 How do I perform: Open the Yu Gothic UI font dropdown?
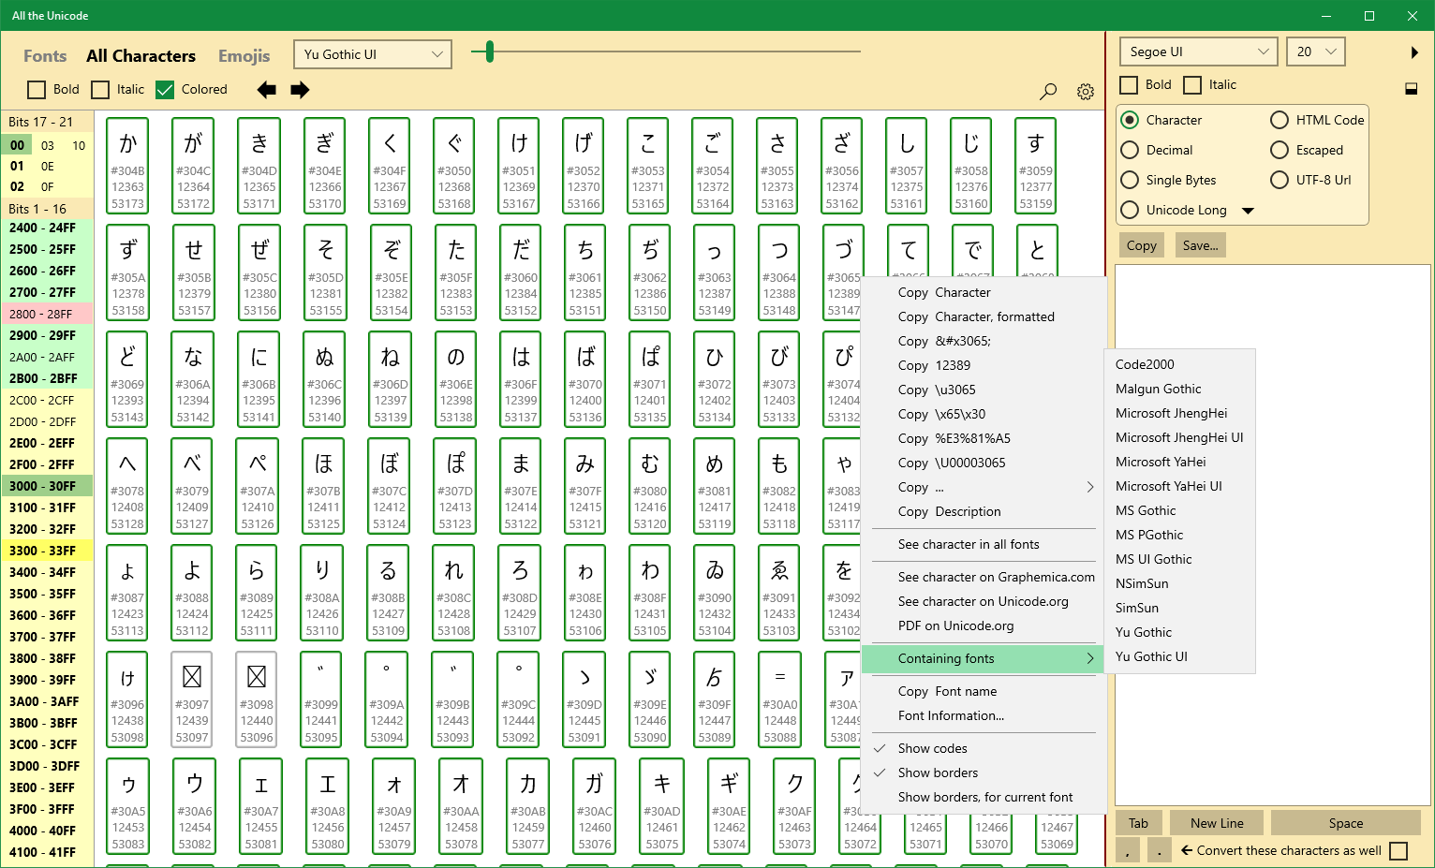(x=373, y=54)
